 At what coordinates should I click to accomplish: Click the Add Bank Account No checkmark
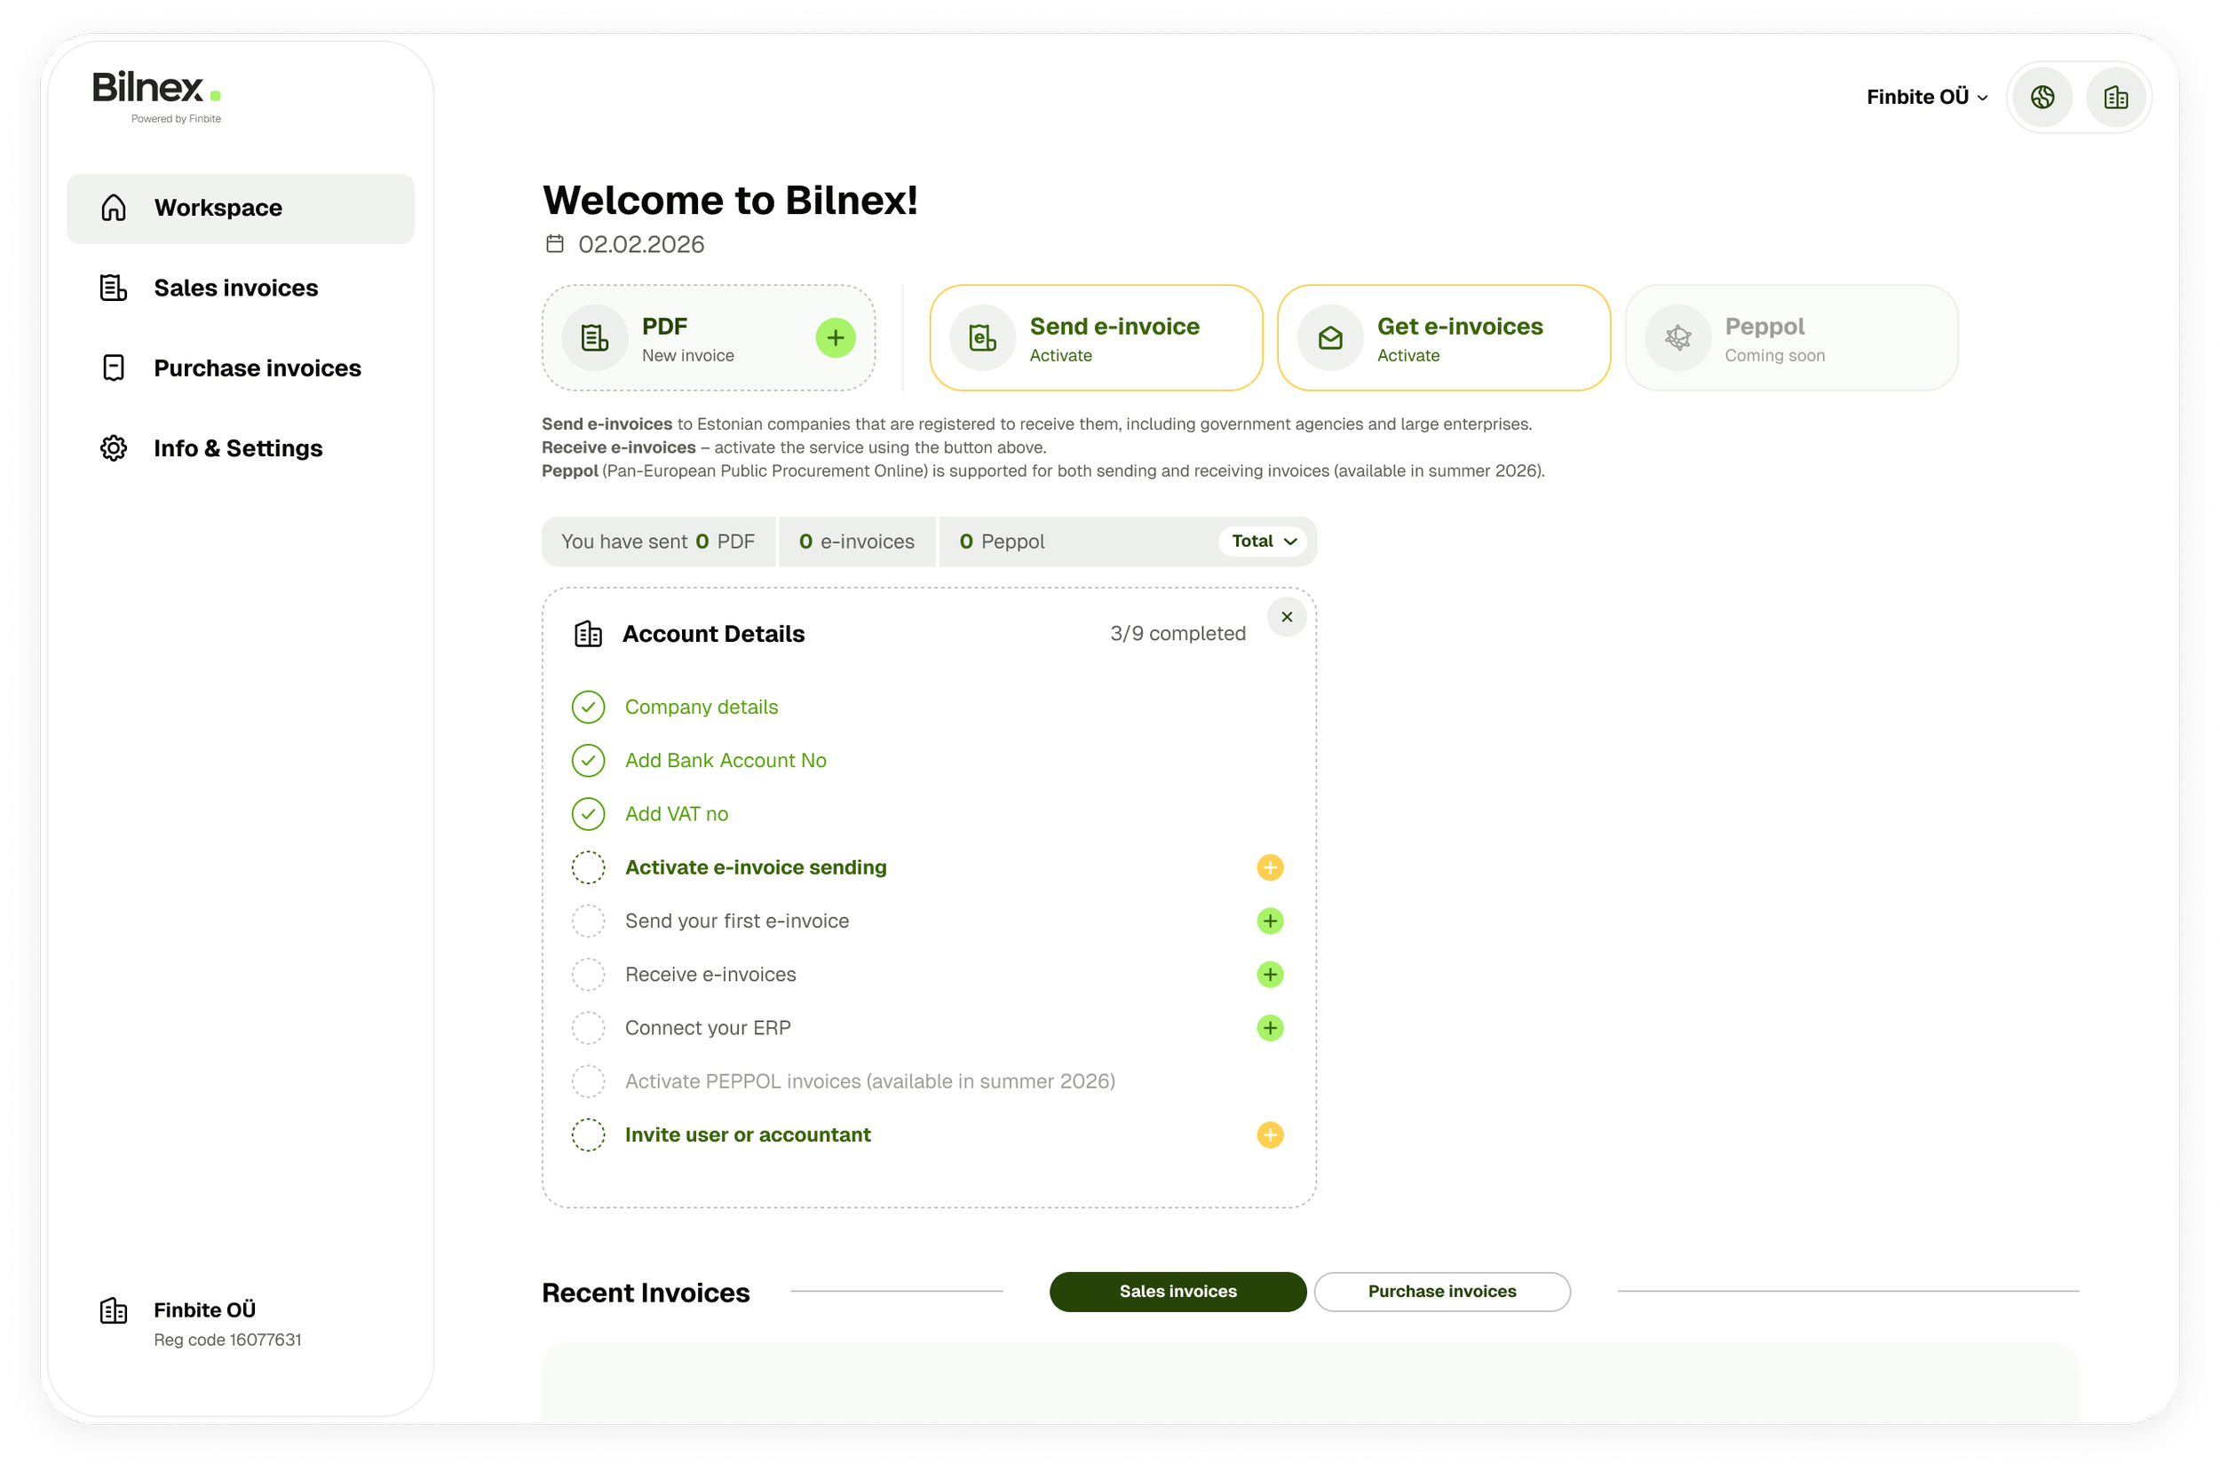point(589,761)
